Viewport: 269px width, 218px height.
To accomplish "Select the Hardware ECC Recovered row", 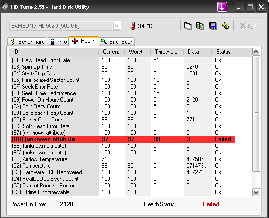I will (x=123, y=172).
